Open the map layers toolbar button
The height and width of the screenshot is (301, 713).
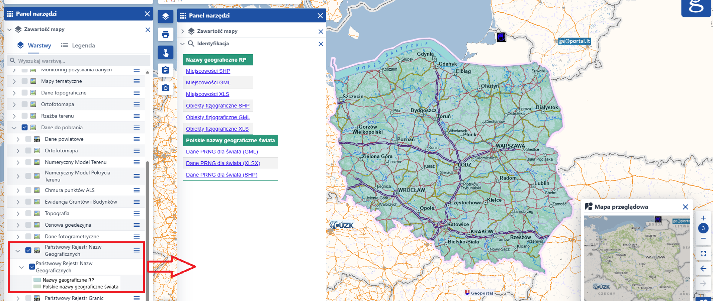(x=166, y=16)
